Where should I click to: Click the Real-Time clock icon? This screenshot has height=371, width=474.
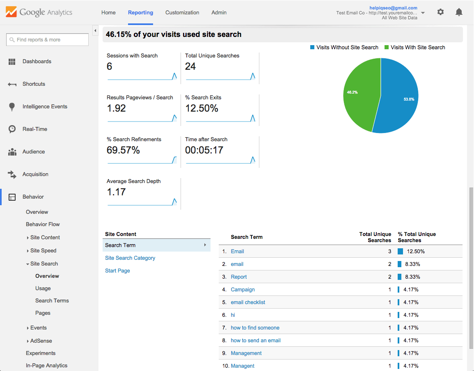tap(12, 129)
